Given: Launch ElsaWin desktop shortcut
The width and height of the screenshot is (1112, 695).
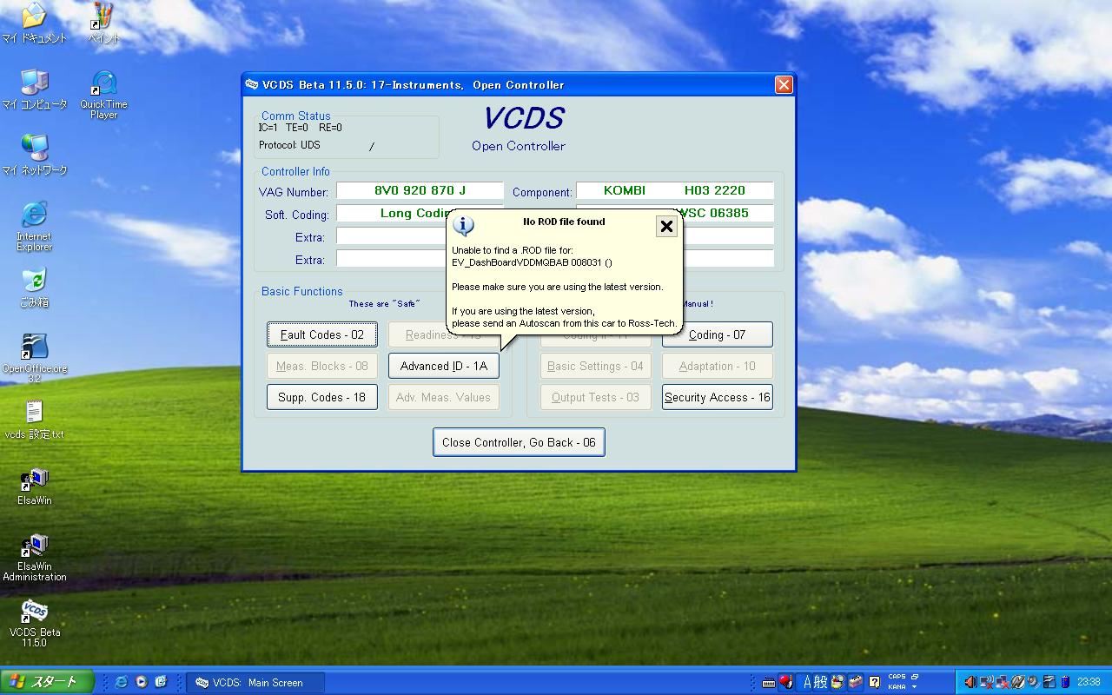Looking at the screenshot, I should [x=34, y=486].
